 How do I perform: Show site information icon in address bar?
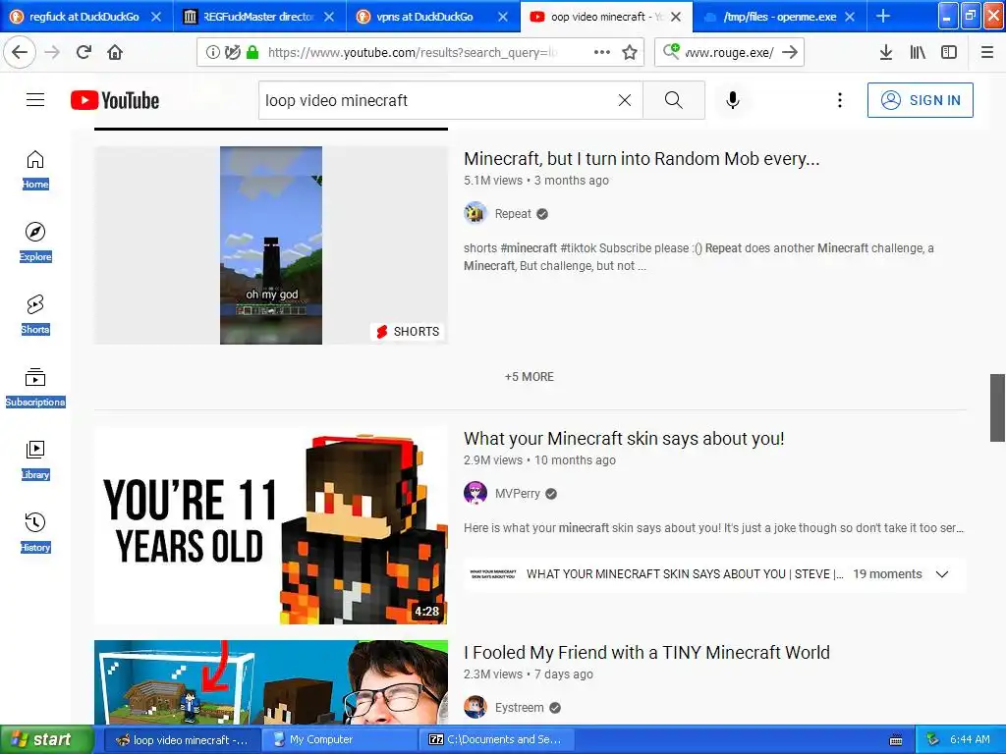click(x=213, y=52)
